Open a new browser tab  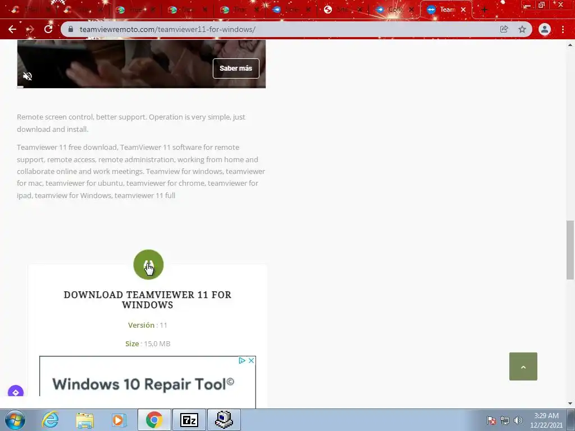click(x=485, y=10)
